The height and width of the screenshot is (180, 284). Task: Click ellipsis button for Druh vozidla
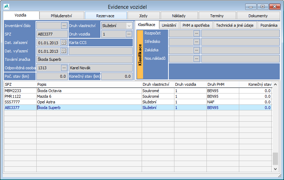click(129, 34)
